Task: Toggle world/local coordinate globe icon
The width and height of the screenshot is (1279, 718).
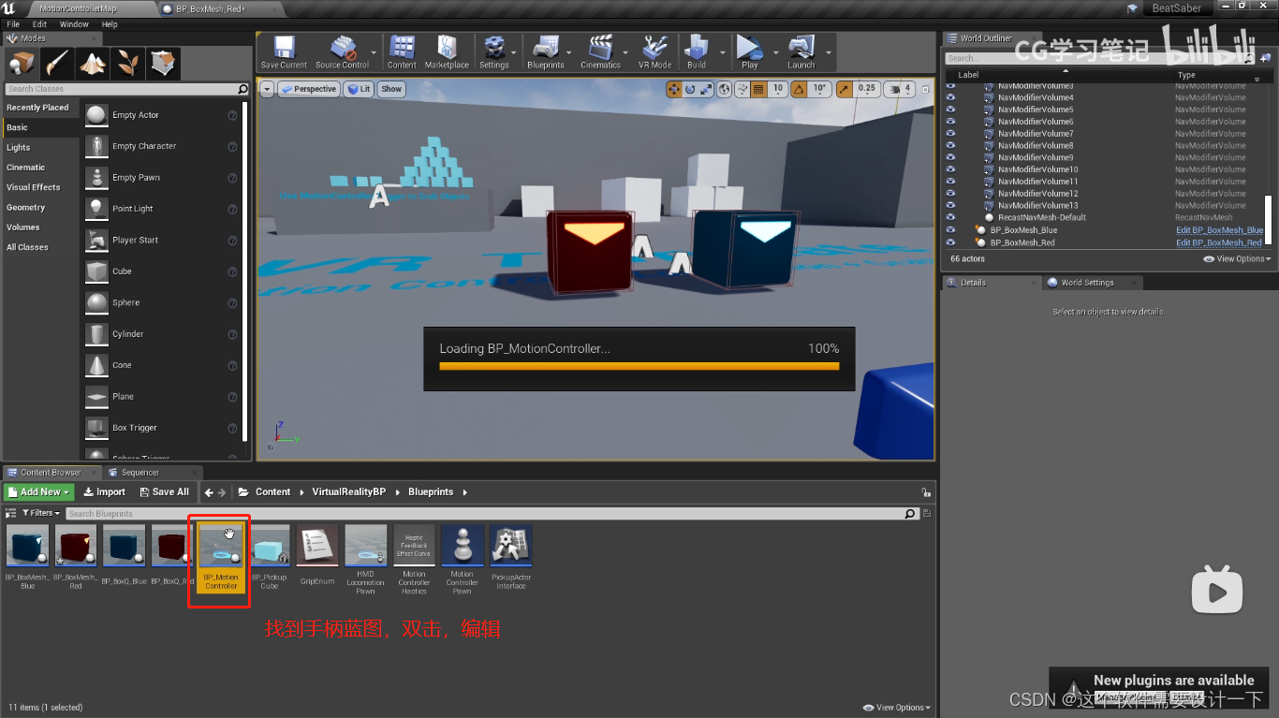Action: 724,89
